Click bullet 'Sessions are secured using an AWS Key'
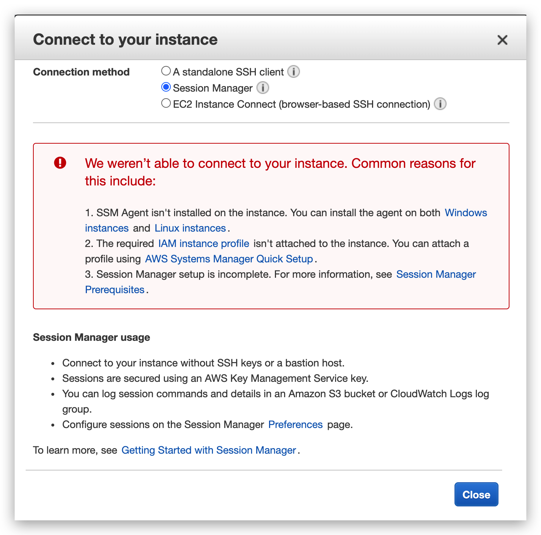Viewport: 541px width, 535px height. (x=216, y=378)
